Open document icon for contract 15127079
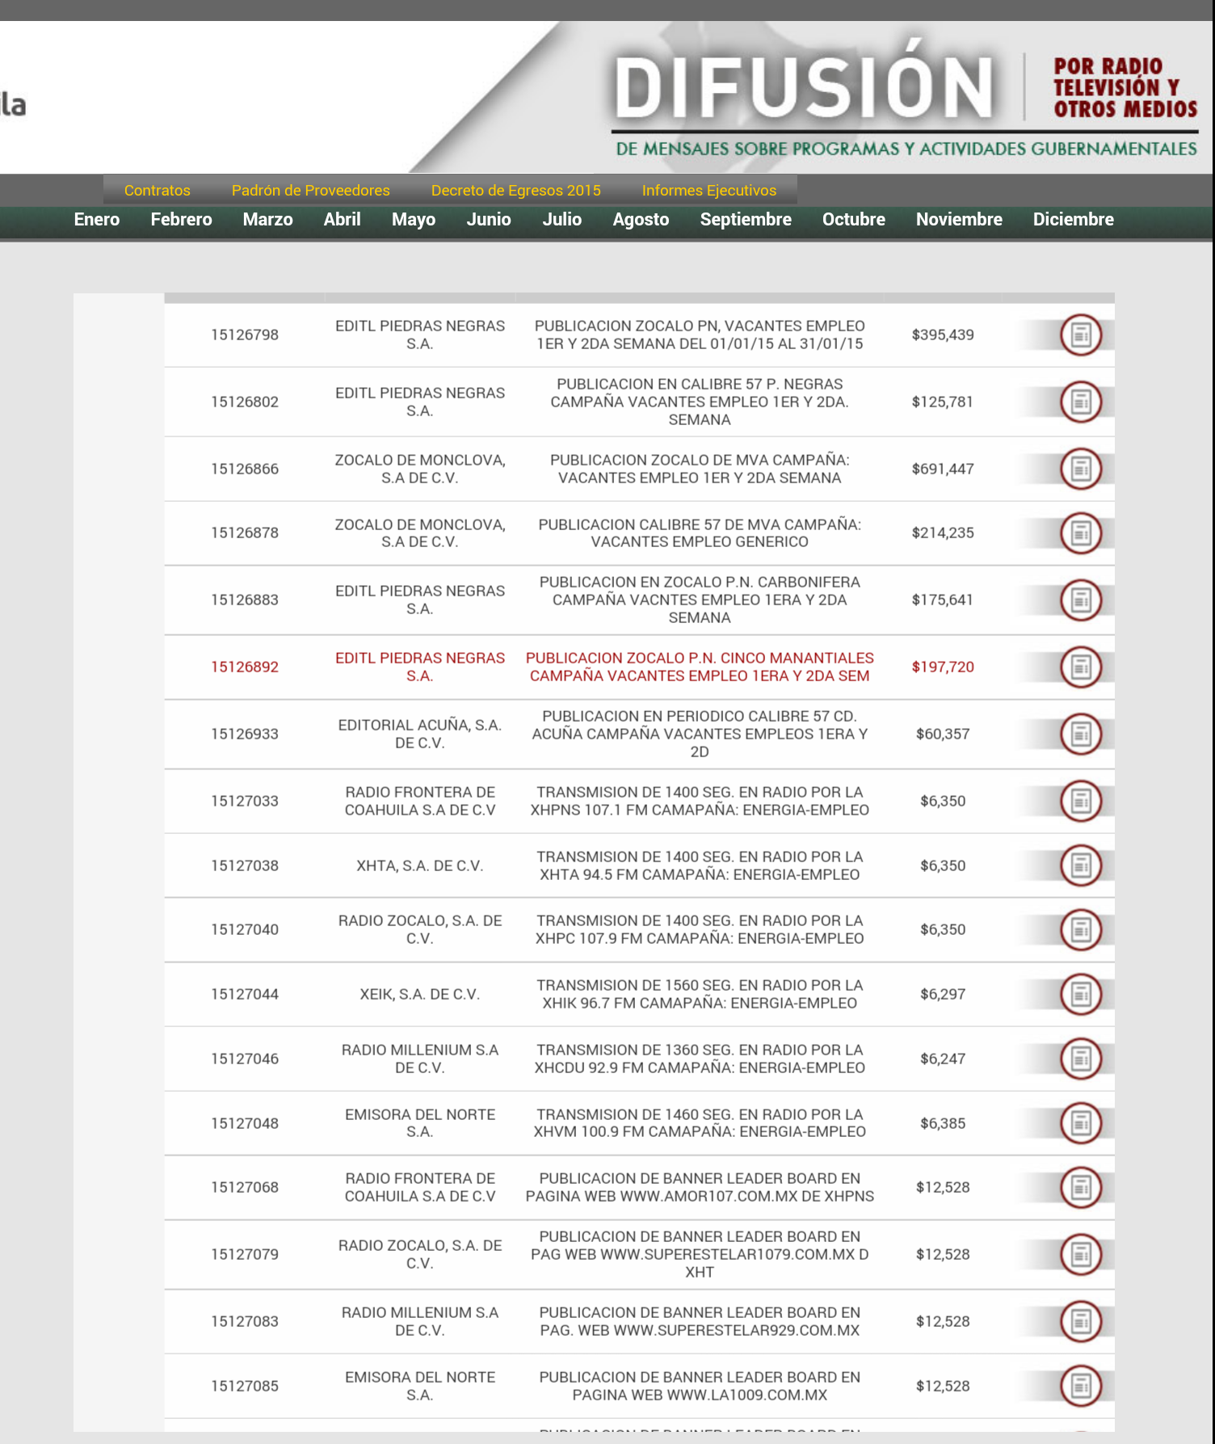This screenshot has width=1215, height=1444. click(1081, 1254)
